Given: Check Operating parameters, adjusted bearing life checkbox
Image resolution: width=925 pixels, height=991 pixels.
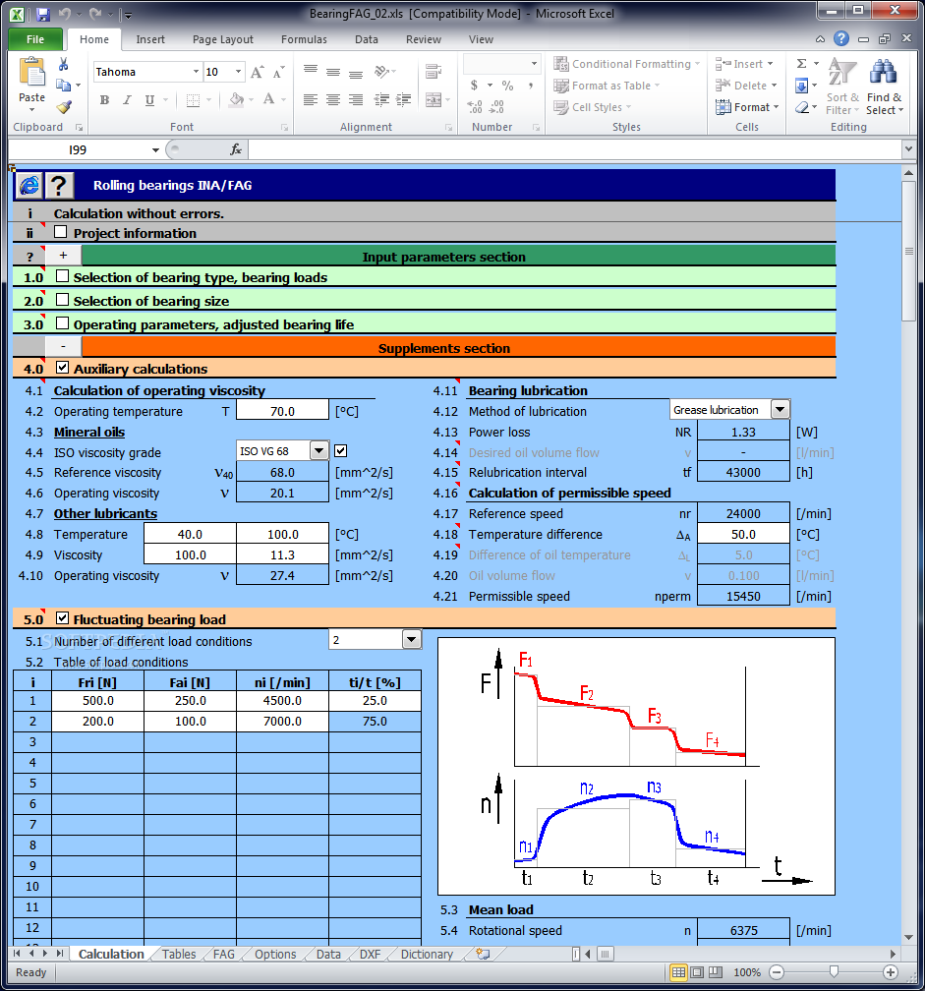Looking at the screenshot, I should [62, 323].
